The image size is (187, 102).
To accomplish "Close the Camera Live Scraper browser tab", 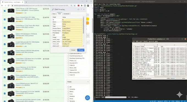I will point(22,2).
